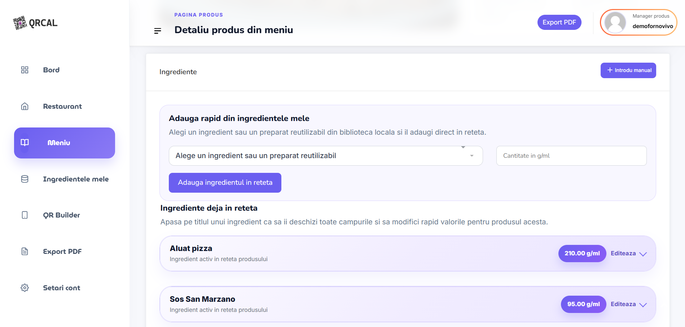Click the Adauga rapid din ingredientele mele heading

point(239,118)
